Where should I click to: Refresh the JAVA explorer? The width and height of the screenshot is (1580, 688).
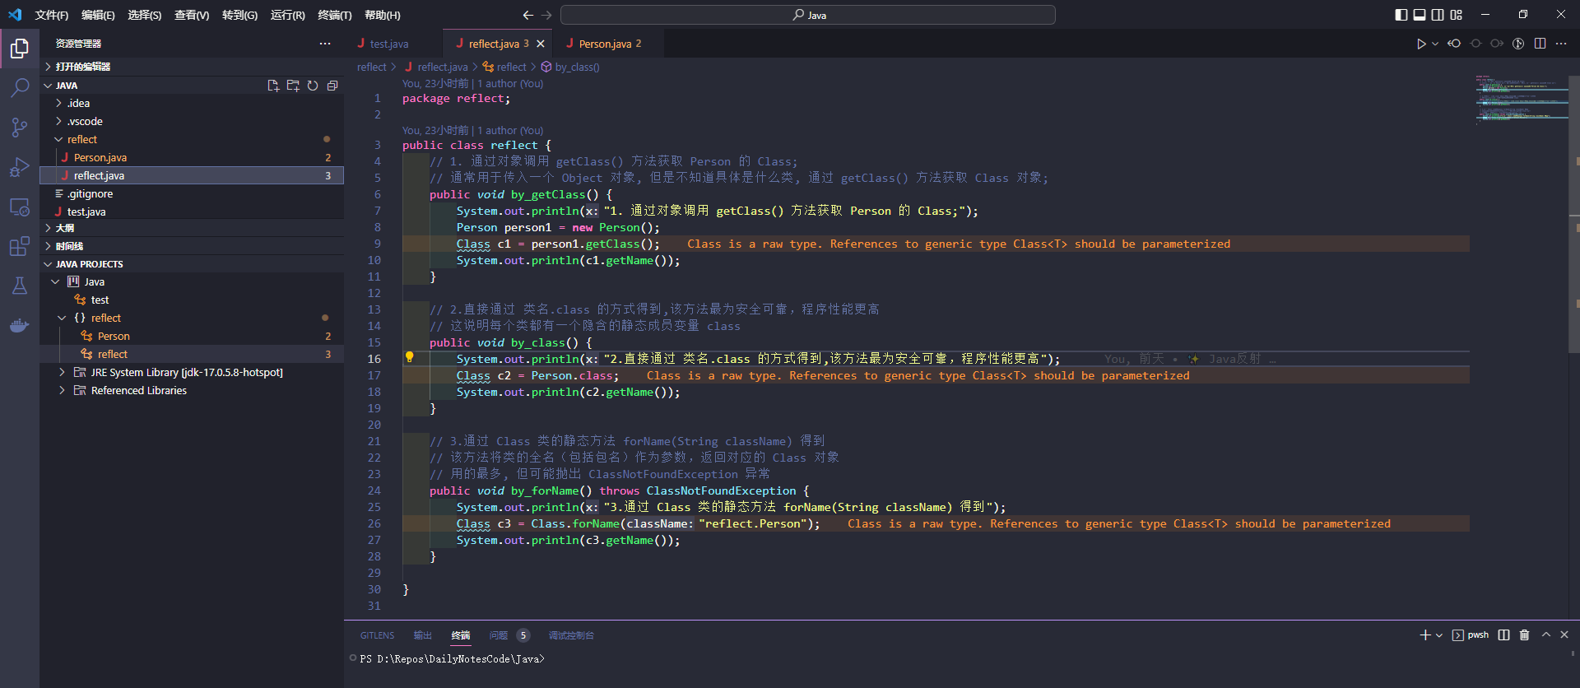[x=313, y=86]
